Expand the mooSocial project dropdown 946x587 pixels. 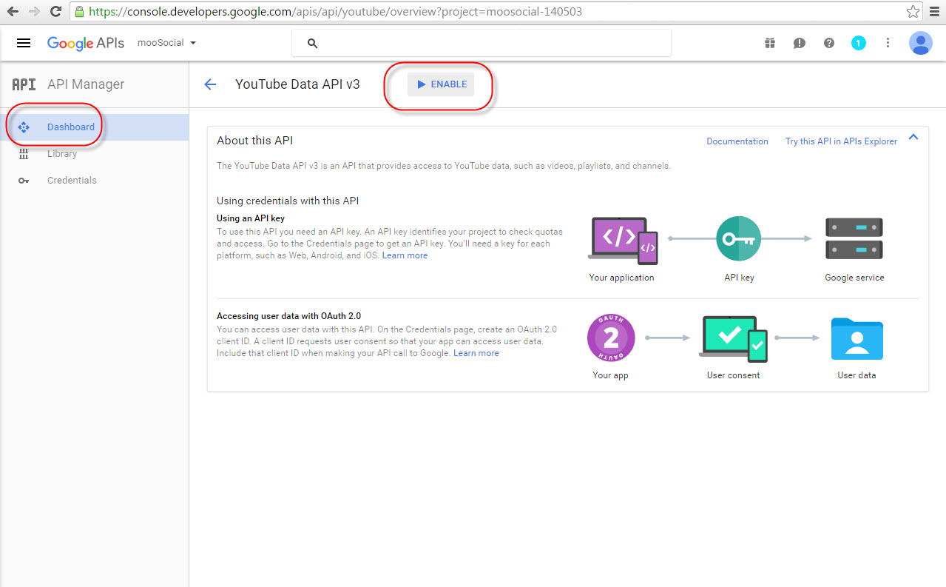(166, 42)
